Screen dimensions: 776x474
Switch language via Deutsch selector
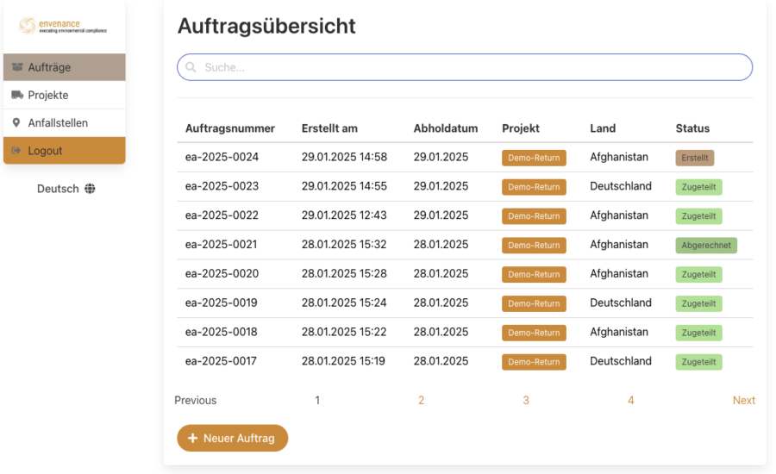[66, 189]
